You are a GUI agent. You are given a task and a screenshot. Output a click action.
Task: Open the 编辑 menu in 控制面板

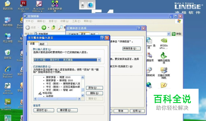[41, 21]
